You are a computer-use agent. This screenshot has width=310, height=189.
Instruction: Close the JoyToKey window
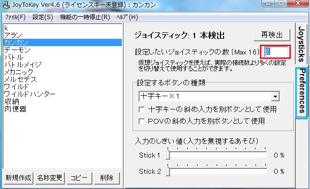coord(298,3)
